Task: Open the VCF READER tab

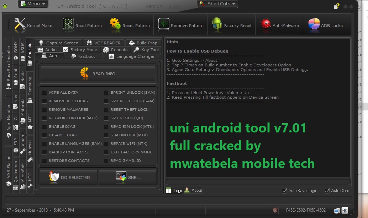Action: 104,43
